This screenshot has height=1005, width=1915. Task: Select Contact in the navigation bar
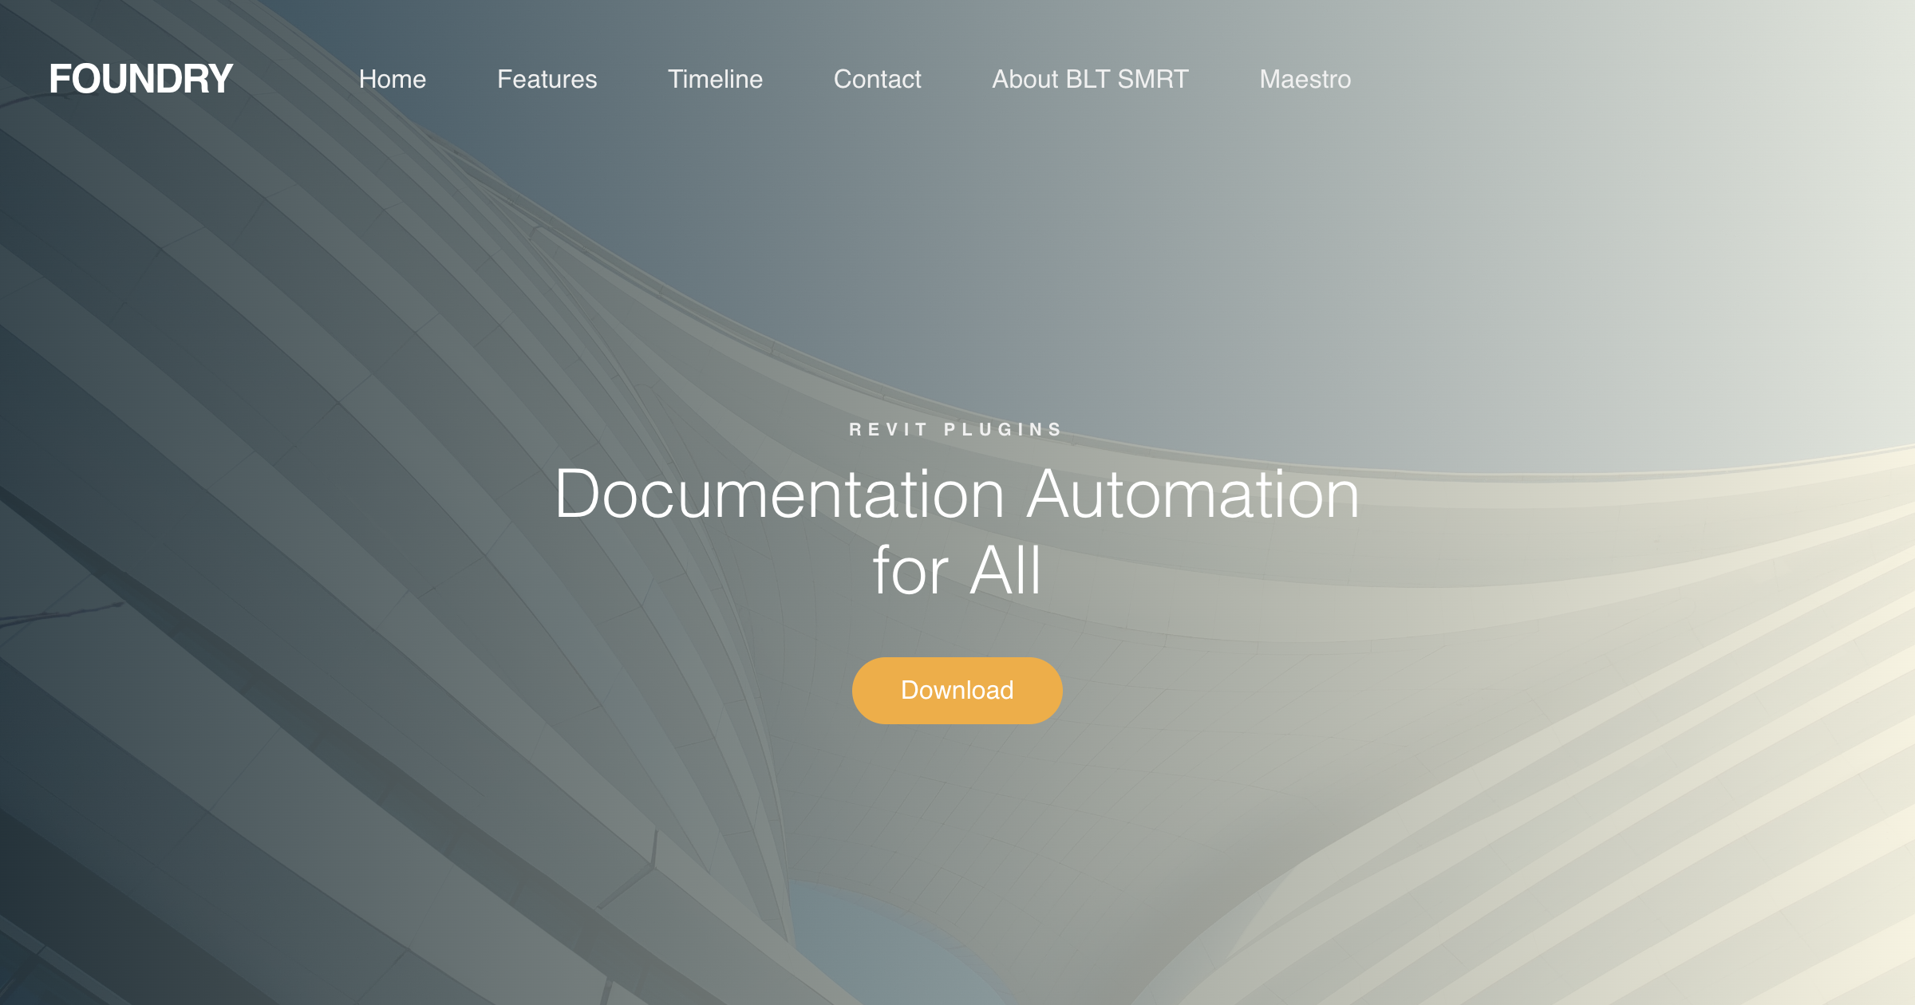(x=877, y=79)
